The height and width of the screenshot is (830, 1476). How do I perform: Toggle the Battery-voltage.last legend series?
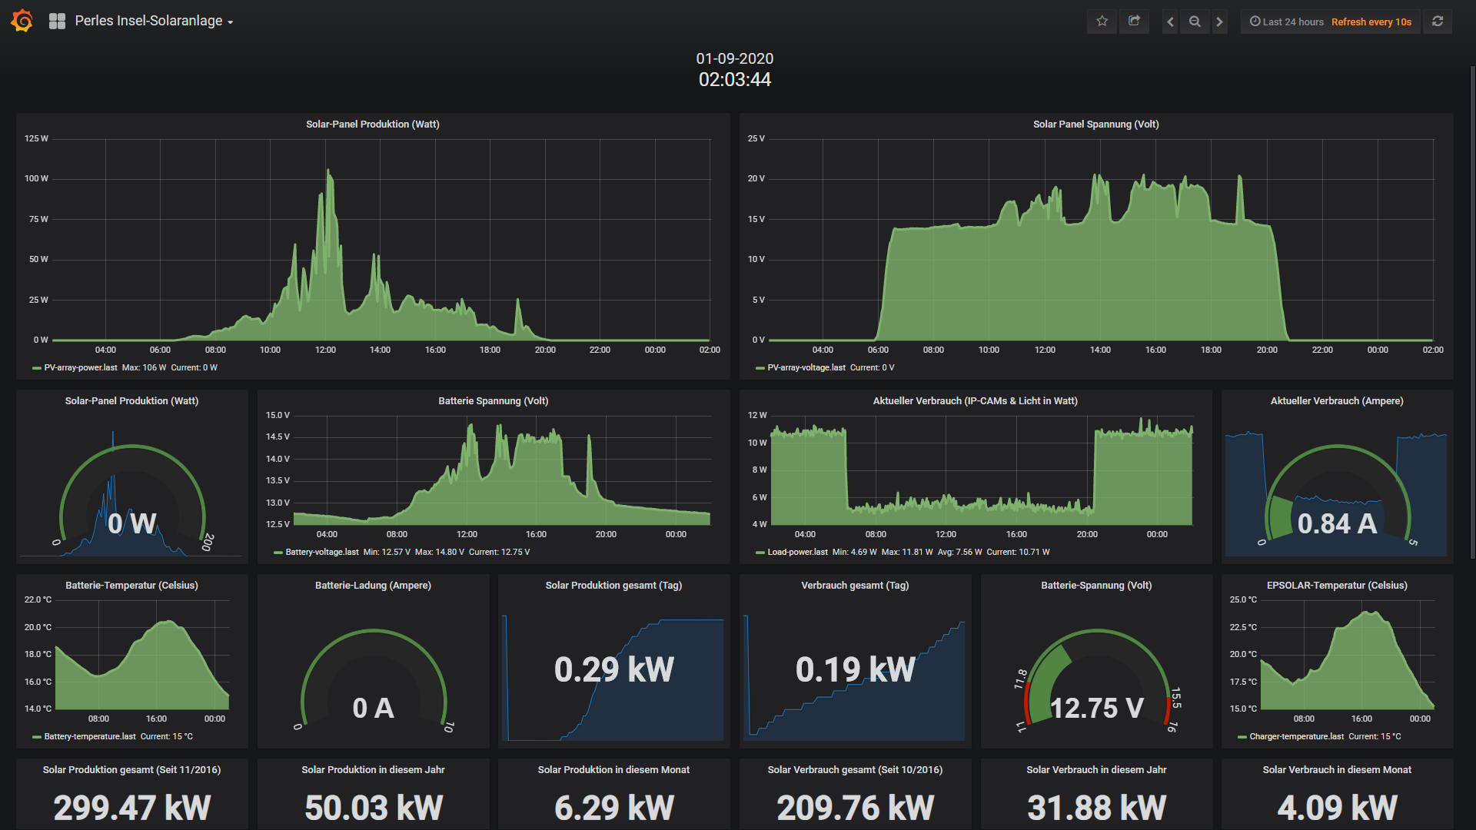(321, 552)
